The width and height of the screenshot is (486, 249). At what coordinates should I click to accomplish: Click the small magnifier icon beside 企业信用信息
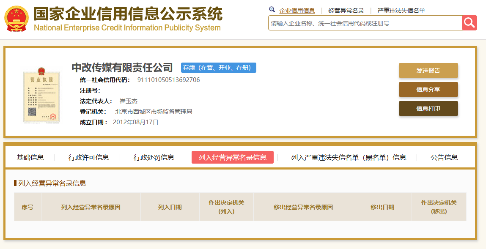[272, 10]
